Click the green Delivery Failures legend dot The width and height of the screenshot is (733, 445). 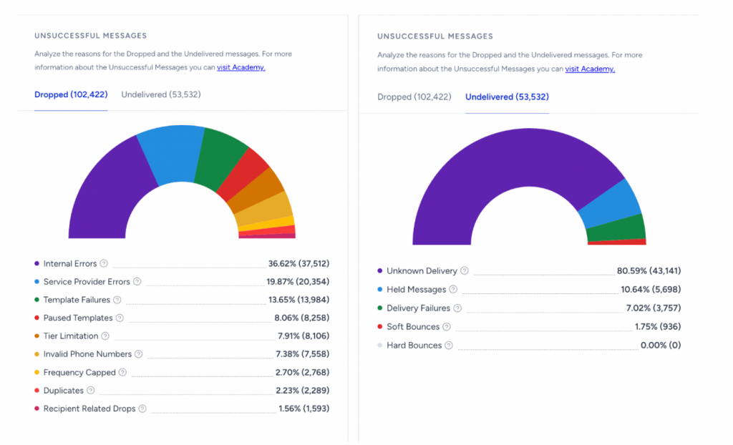(x=379, y=308)
